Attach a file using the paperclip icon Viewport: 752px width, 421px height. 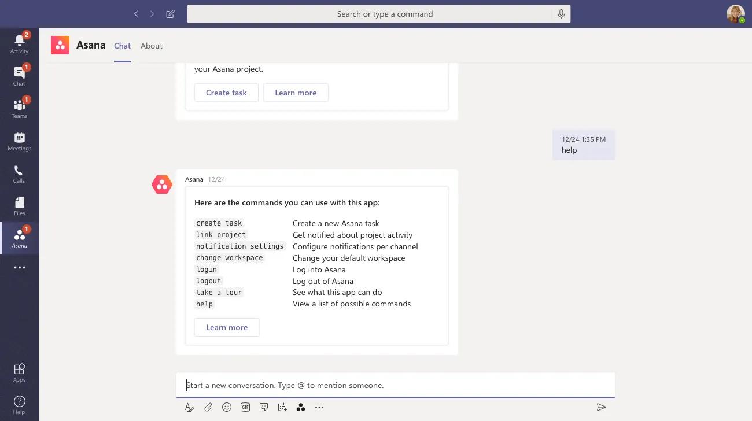coord(208,408)
